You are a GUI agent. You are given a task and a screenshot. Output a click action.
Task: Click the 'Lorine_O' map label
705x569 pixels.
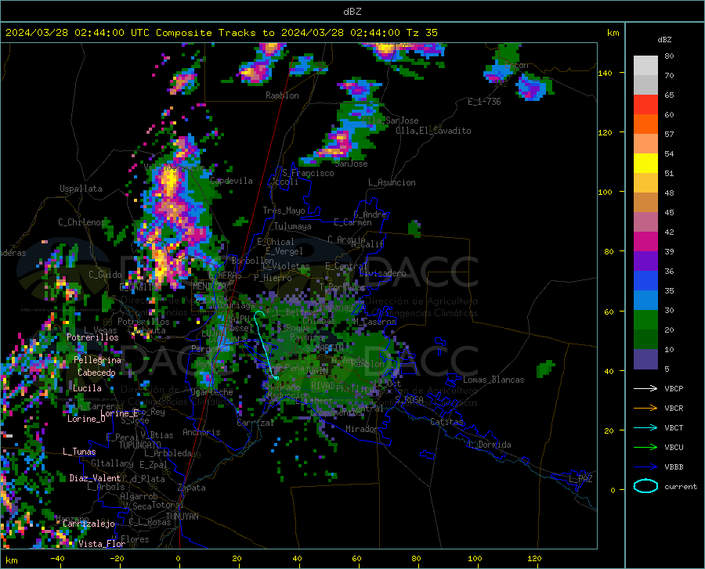point(86,419)
